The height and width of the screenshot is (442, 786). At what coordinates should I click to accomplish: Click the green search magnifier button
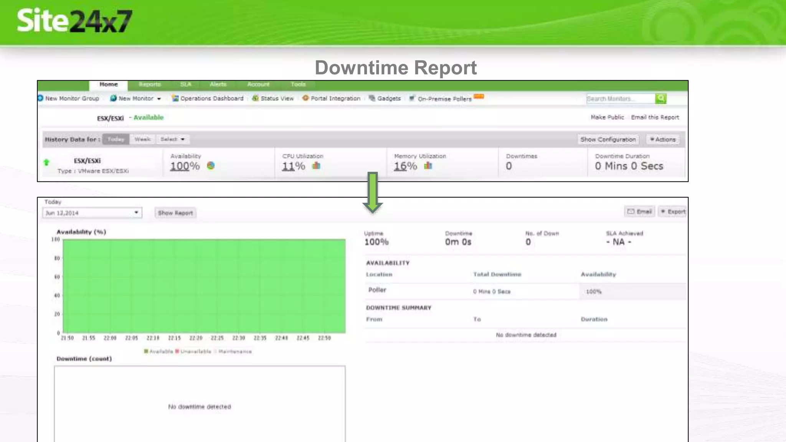[x=661, y=99]
